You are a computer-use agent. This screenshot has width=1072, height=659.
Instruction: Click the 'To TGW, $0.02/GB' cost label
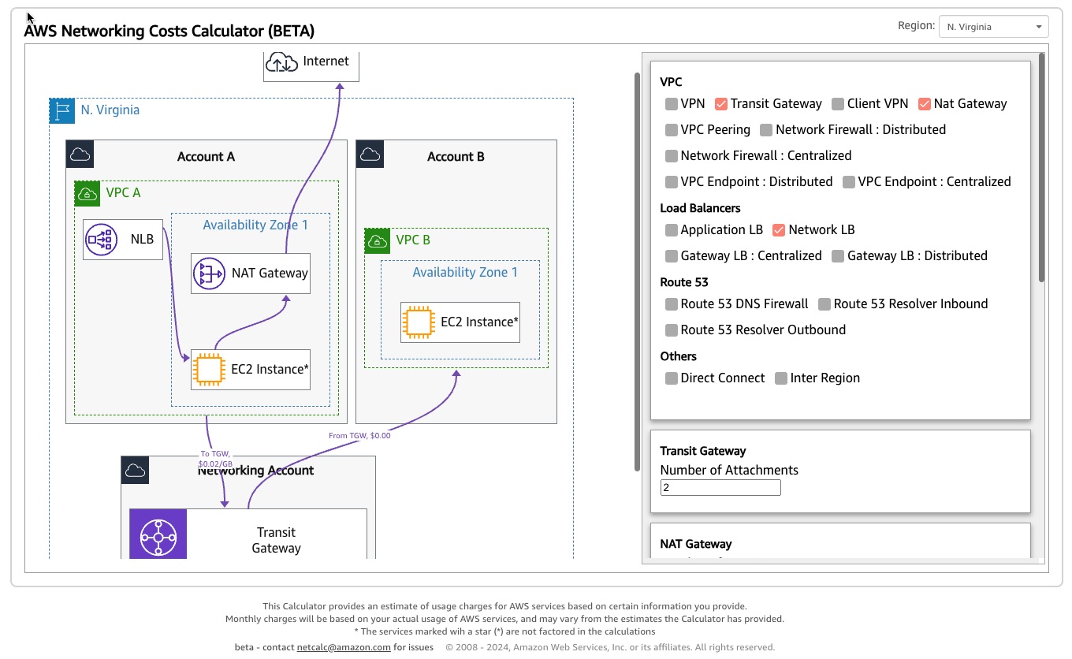[215, 459]
